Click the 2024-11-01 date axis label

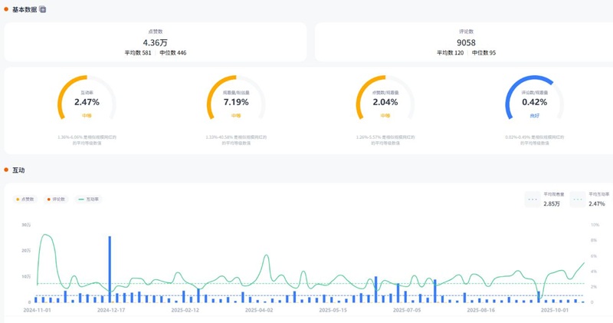pyautogui.click(x=37, y=311)
